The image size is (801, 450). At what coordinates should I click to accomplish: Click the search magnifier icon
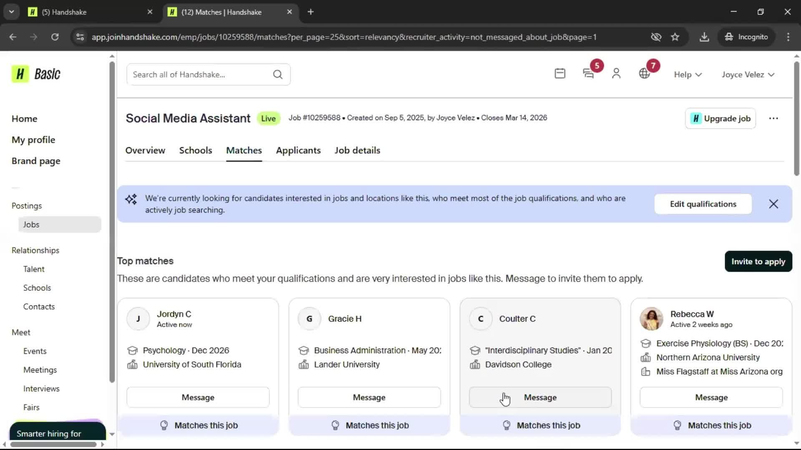pyautogui.click(x=278, y=75)
